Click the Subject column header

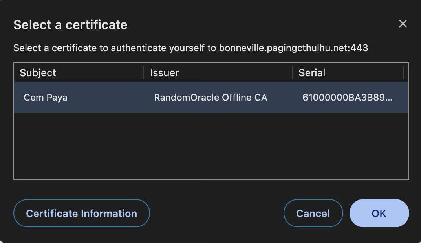tap(38, 73)
